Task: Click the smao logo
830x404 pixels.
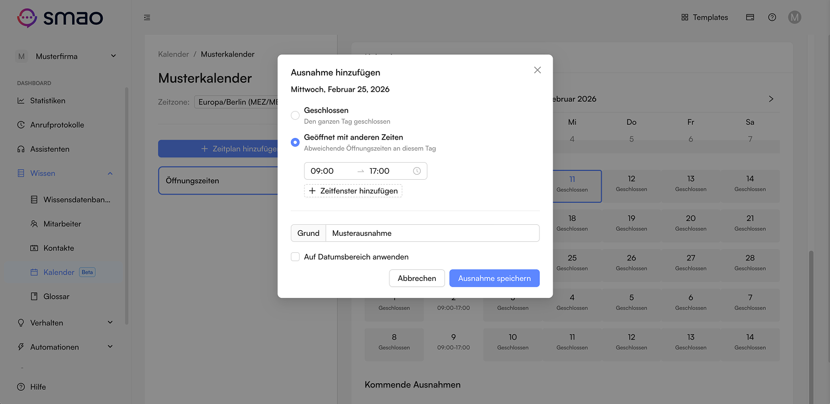Action: [60, 18]
